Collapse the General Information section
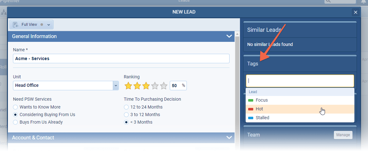The image size is (368, 151). [x=229, y=36]
